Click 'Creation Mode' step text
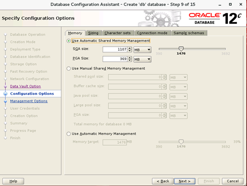The image size is (247, 186). pyautogui.click(x=23, y=42)
